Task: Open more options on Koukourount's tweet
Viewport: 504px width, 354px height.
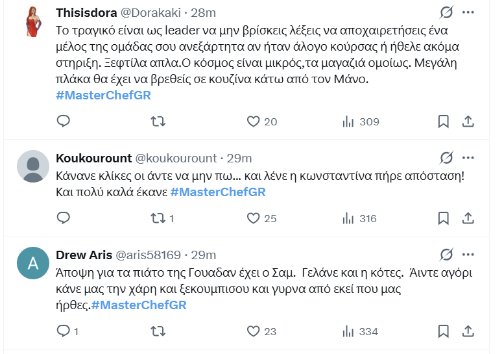Action: 468,158
